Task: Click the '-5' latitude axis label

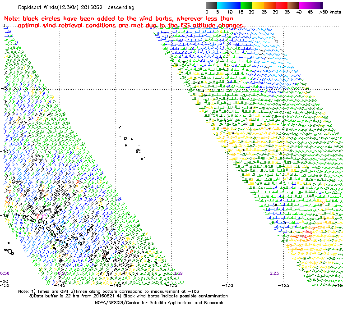Action: click(x=4, y=88)
